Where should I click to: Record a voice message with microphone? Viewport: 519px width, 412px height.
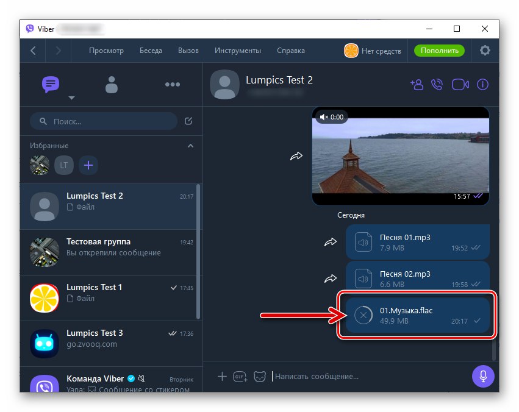tap(483, 376)
